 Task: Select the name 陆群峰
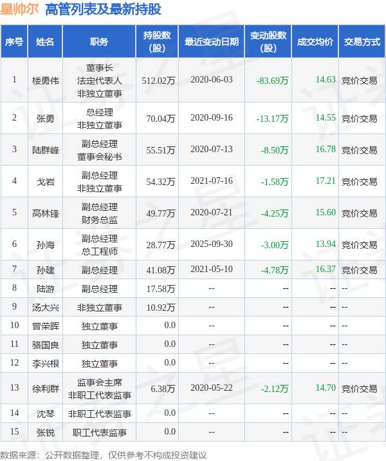(46, 150)
